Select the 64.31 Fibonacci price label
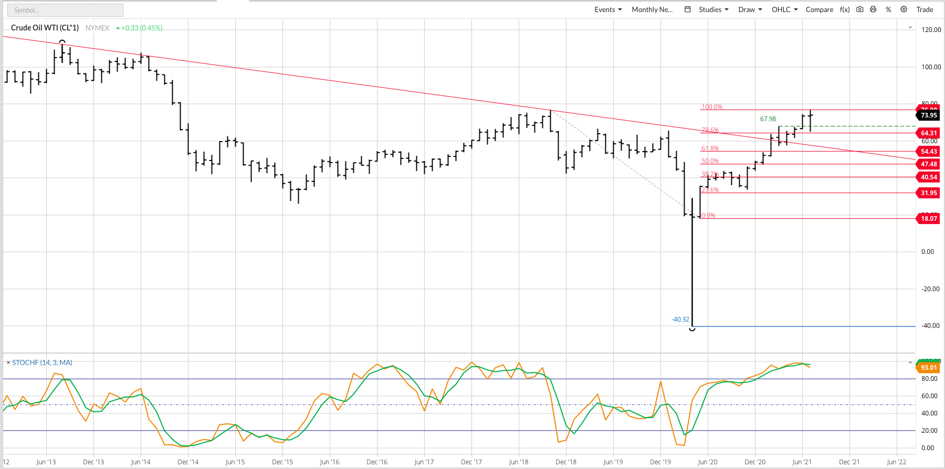 point(928,133)
